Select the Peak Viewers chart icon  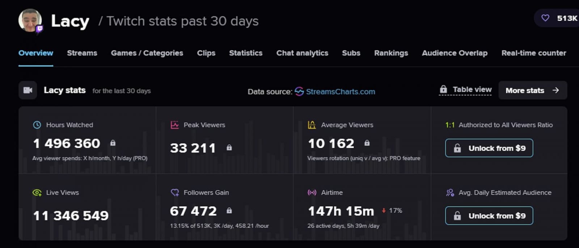[x=175, y=125]
